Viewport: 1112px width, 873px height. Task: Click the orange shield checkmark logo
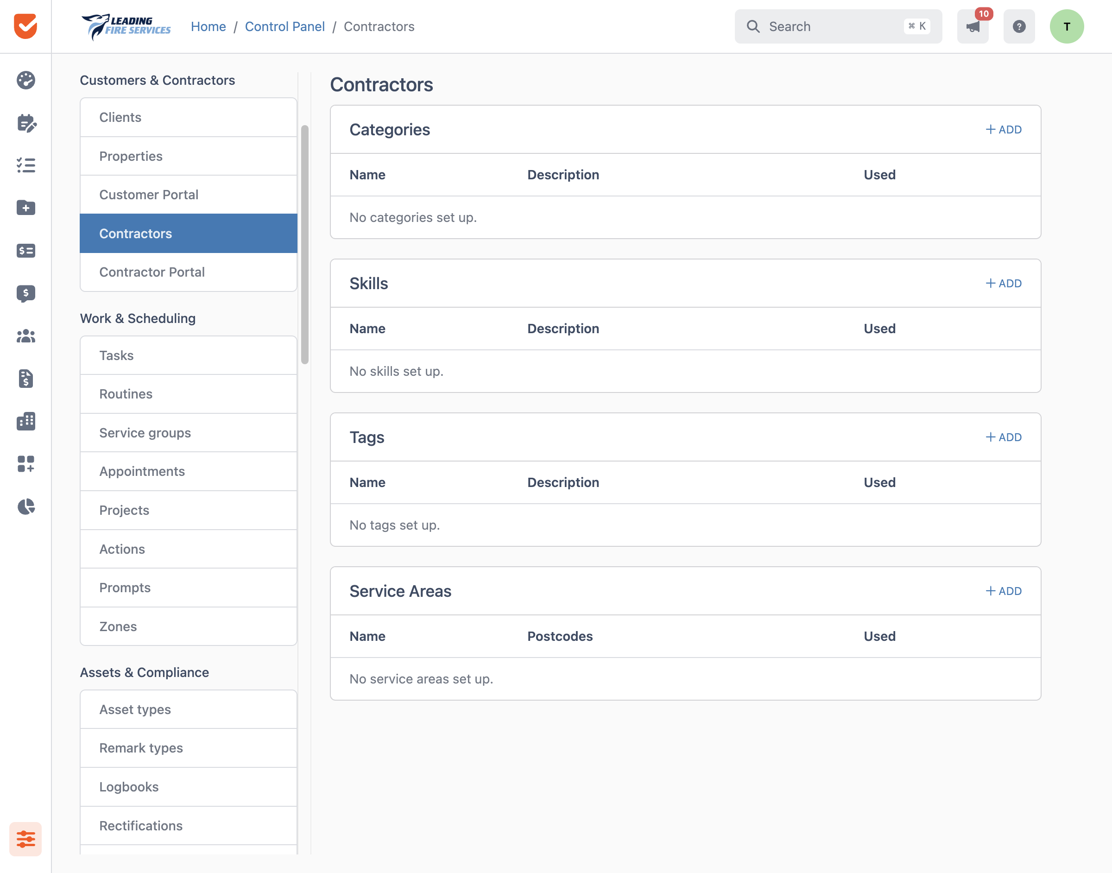(x=25, y=26)
